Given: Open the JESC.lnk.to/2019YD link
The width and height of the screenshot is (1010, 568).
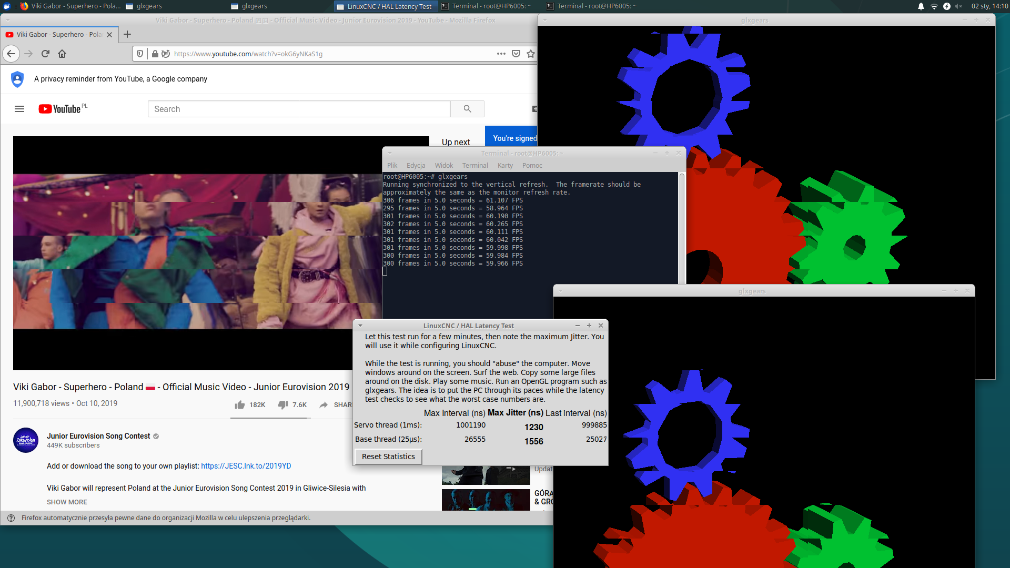Looking at the screenshot, I should (246, 466).
